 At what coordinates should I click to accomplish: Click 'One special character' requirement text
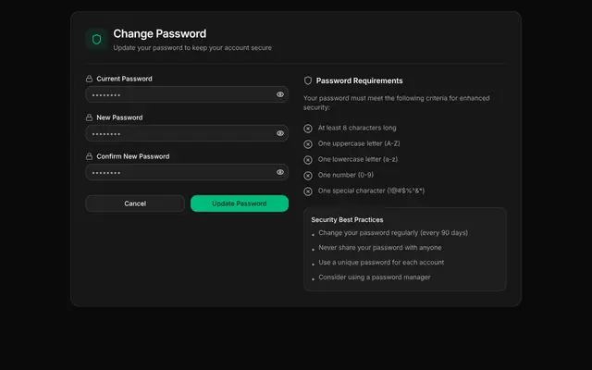click(x=371, y=191)
